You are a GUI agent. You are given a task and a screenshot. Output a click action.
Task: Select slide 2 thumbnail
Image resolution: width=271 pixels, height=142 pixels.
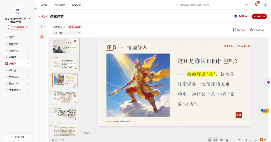[65, 63]
